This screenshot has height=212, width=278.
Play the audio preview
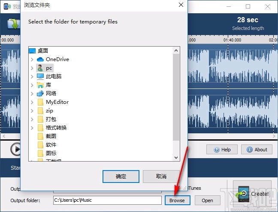16,149
